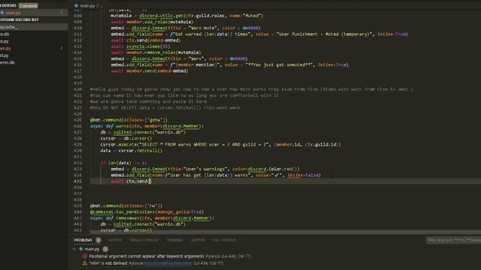Select 'Positional argument cannot appear after keyword arguments' problem

point(147,256)
